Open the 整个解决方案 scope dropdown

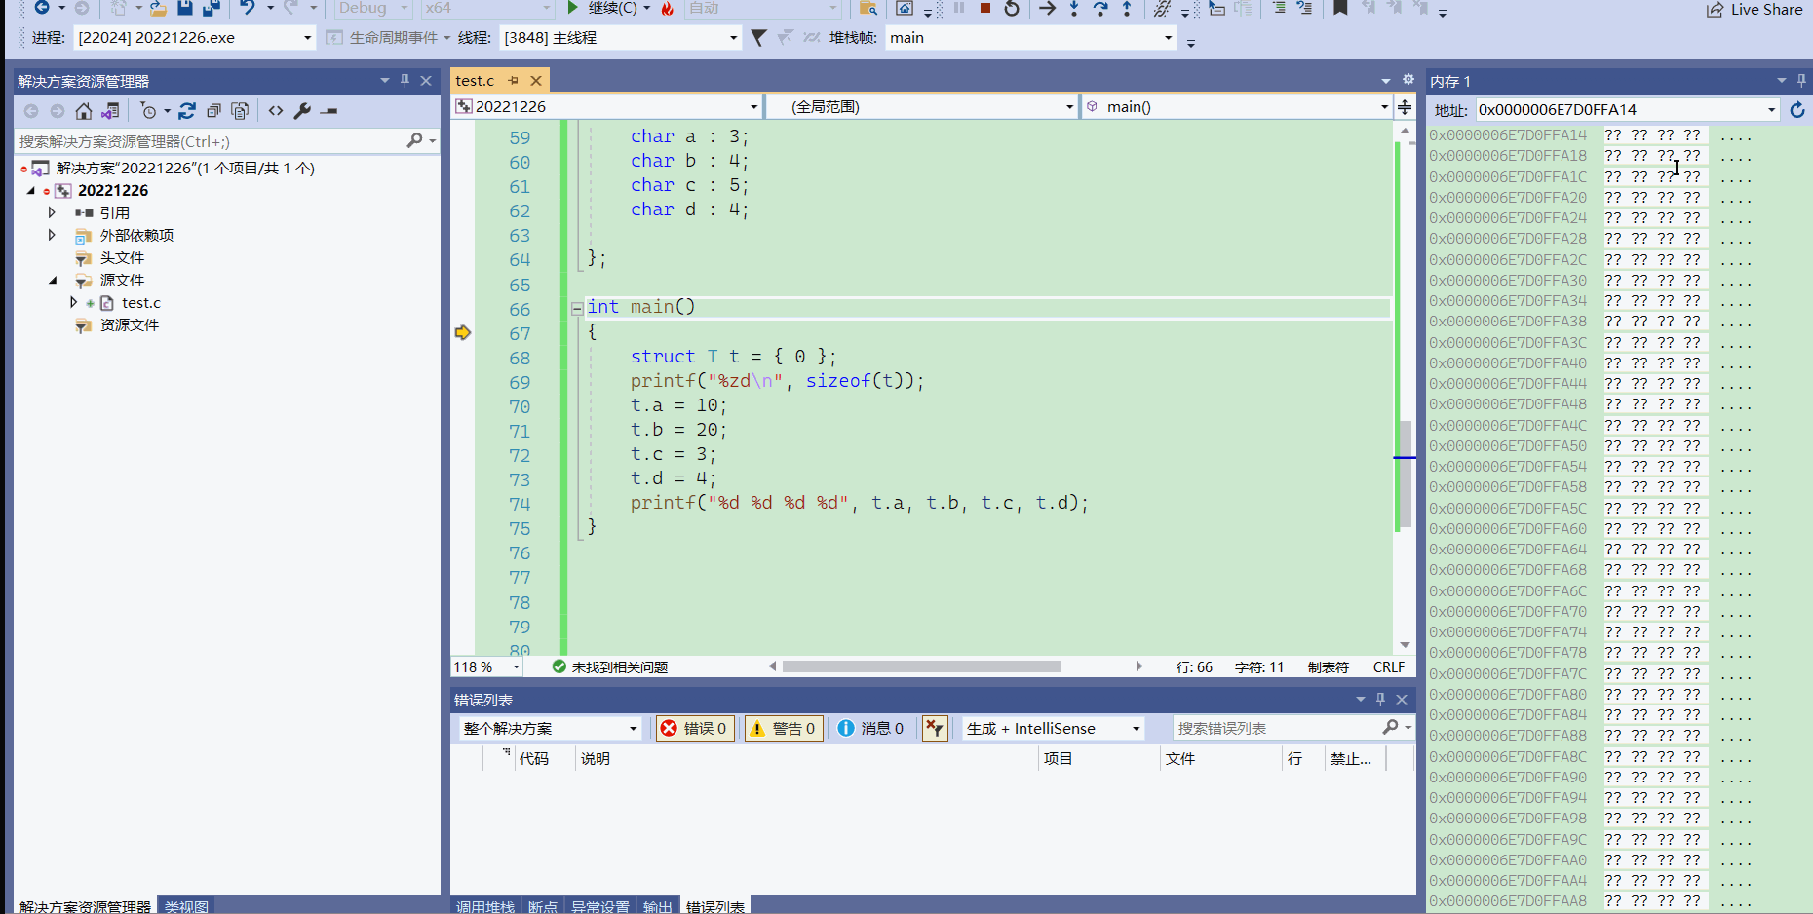click(x=550, y=729)
